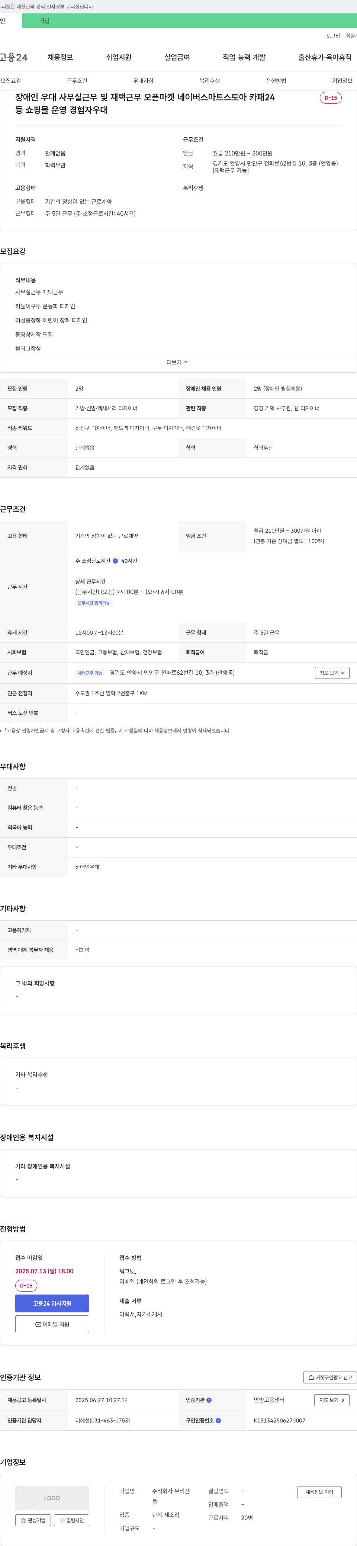Viewport: 357px width, 1546px height.
Task: Click the siren icon on 거짓구인광고 신고
Action: click(x=311, y=1377)
